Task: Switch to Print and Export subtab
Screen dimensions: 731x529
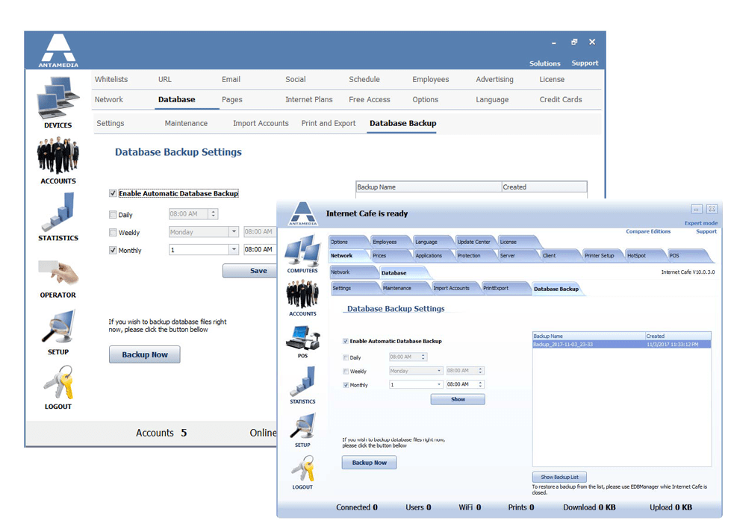Action: coord(329,123)
